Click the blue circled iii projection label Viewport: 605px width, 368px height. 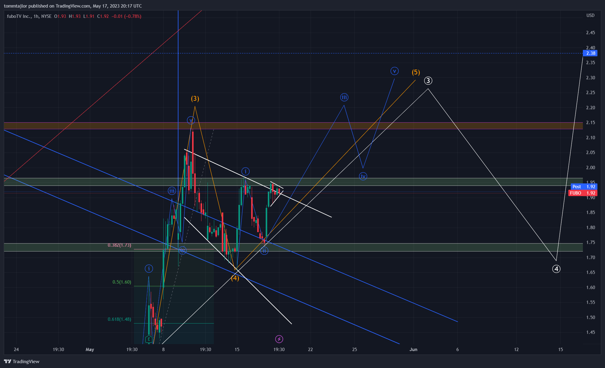click(x=344, y=97)
